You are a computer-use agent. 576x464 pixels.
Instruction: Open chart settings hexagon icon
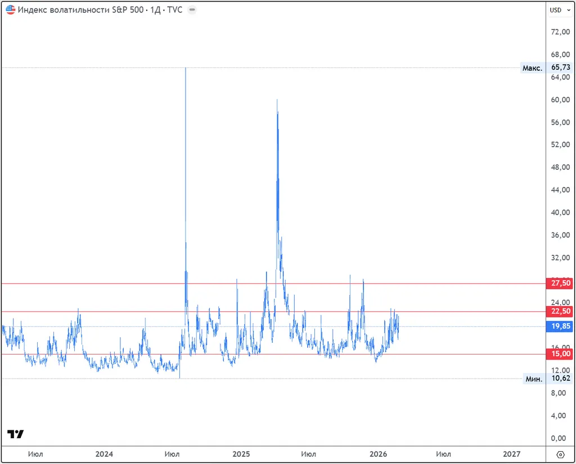(560, 454)
